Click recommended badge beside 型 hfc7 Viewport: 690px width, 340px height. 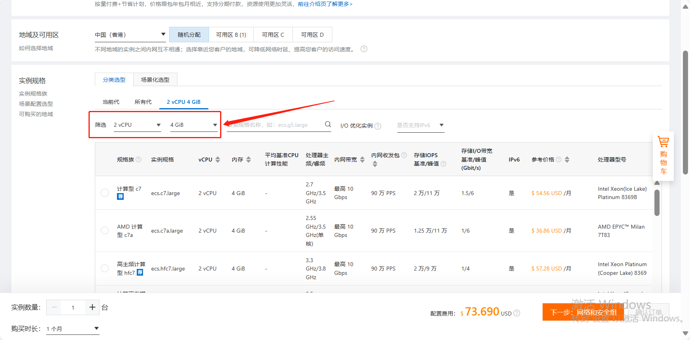click(x=140, y=272)
